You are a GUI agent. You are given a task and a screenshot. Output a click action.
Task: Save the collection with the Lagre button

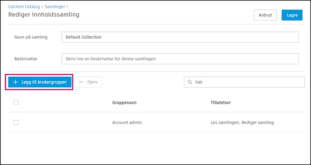(292, 15)
